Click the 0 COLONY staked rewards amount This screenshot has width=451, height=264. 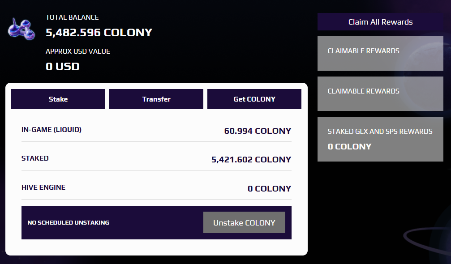[350, 146]
